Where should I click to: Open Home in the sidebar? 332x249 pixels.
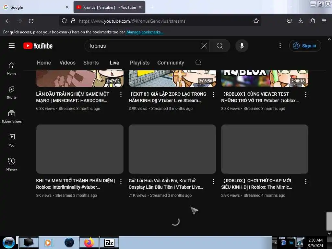coord(12,69)
